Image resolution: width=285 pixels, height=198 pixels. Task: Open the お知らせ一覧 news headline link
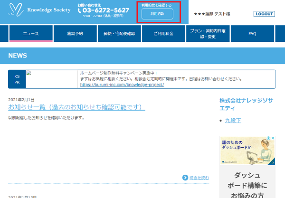[x=76, y=107]
